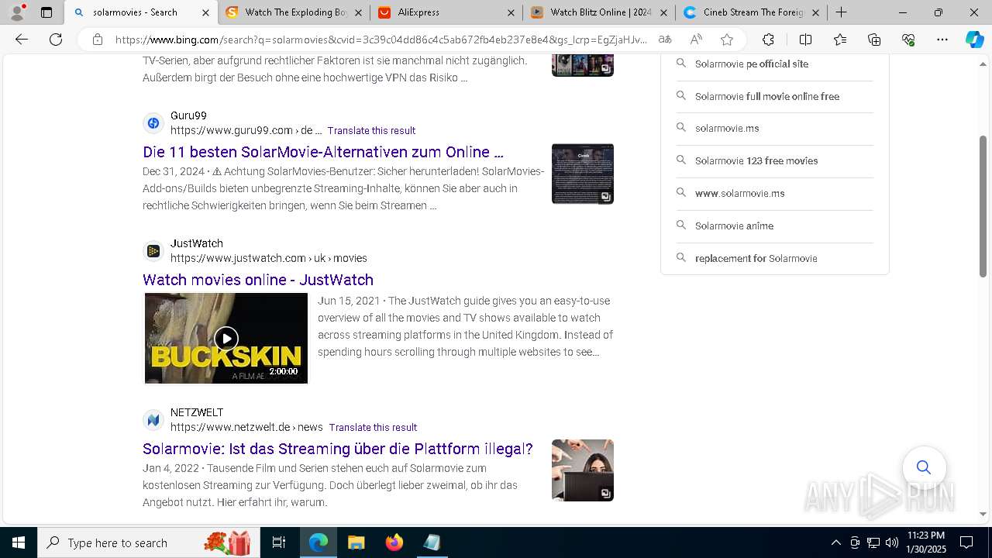Close the AliExpress tab

point(511,12)
